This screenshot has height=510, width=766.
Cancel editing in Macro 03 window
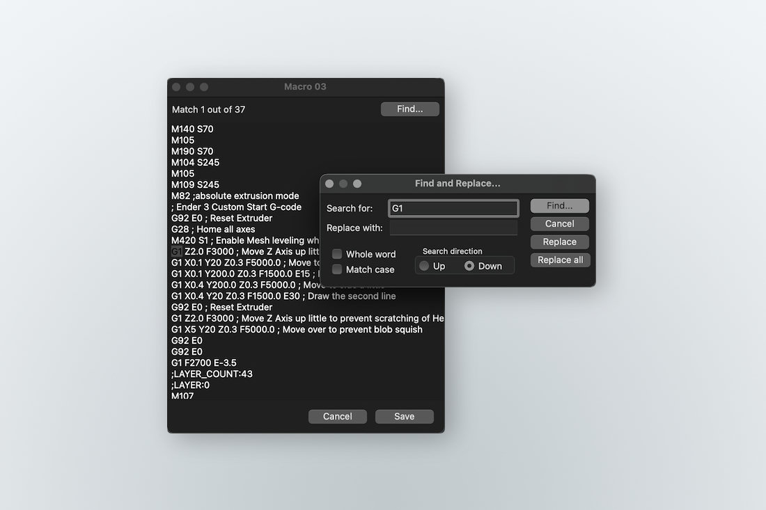click(x=337, y=416)
